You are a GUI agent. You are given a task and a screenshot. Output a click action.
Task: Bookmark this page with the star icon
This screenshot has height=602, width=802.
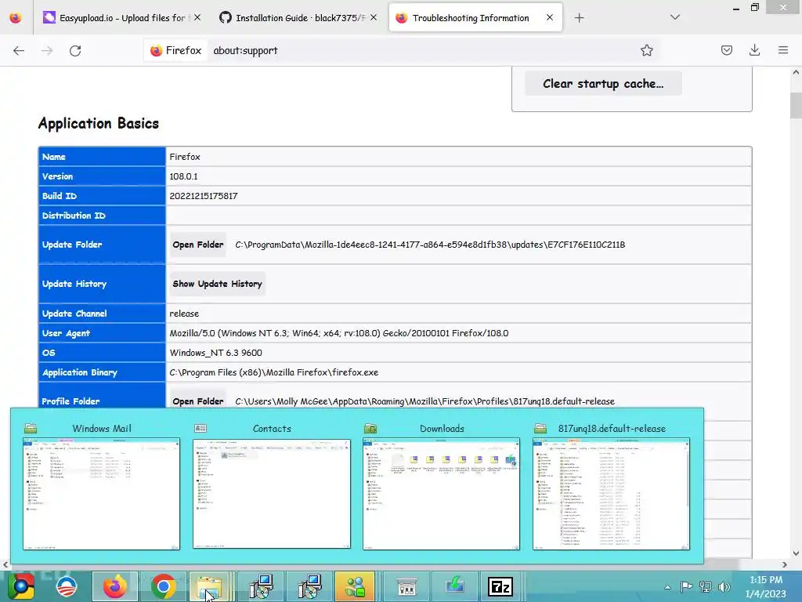pos(646,50)
